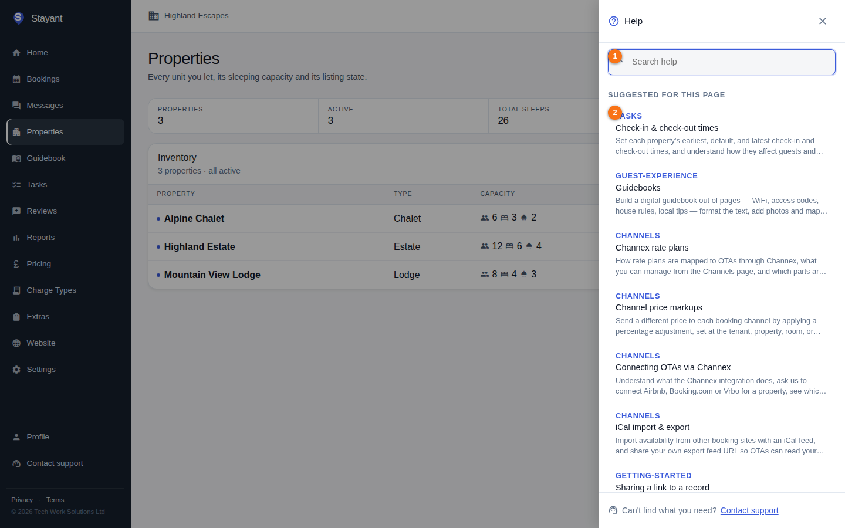Click the Help question mark icon

point(614,21)
